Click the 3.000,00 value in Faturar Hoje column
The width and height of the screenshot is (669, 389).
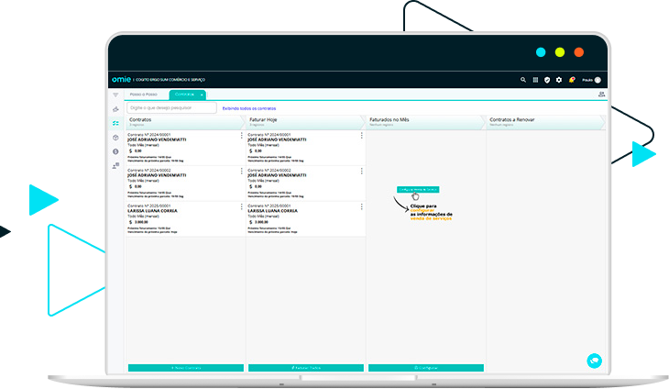click(261, 222)
